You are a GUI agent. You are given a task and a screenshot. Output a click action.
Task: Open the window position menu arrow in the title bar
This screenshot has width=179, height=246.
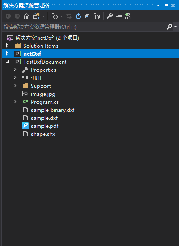158,5
